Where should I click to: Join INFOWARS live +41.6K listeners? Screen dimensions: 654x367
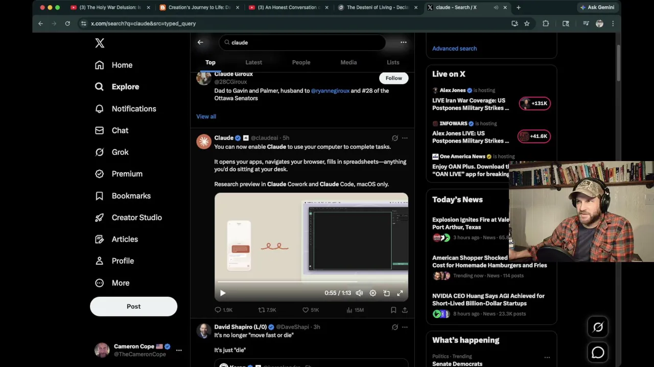[x=533, y=137]
